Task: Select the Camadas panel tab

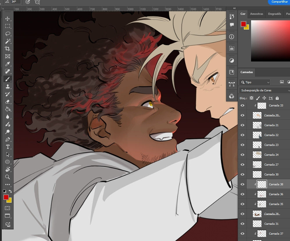Action: 246,72
